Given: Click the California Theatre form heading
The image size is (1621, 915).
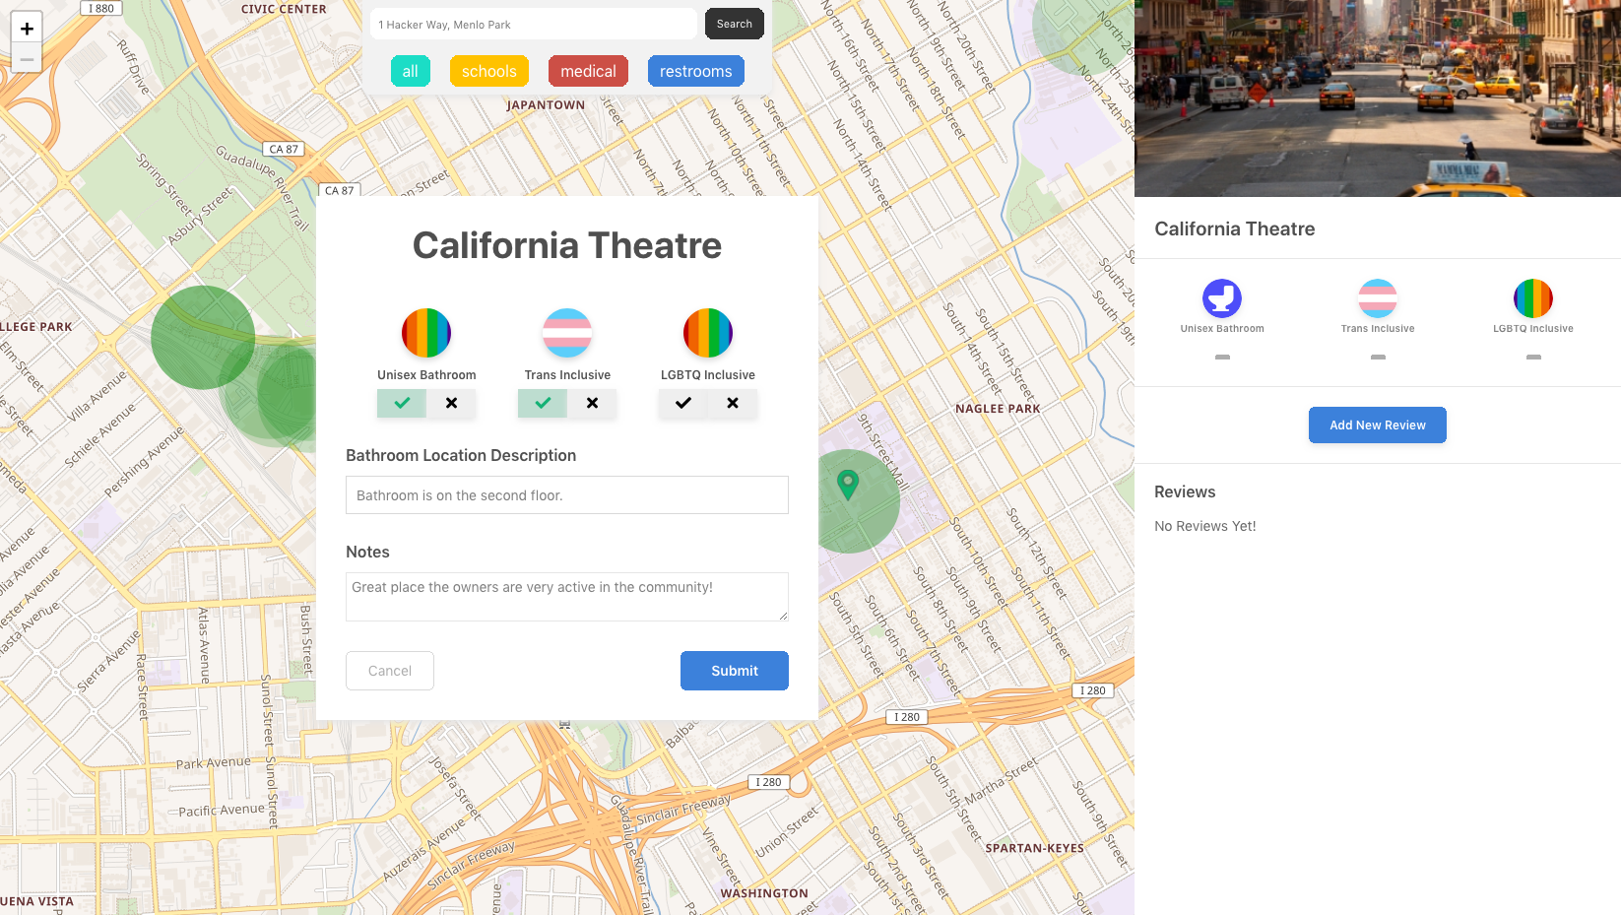Looking at the screenshot, I should [x=567, y=245].
